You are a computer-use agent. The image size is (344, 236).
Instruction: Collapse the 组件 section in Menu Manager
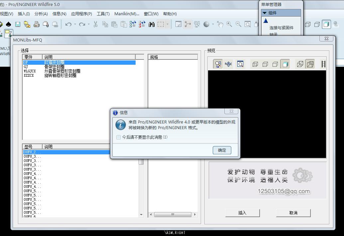pyautogui.click(x=265, y=13)
